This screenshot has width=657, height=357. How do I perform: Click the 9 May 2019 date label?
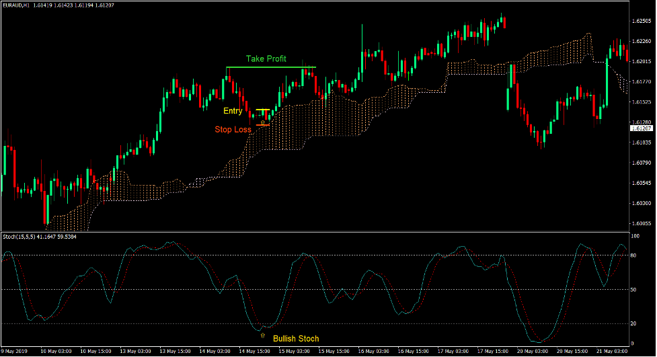click(x=14, y=351)
